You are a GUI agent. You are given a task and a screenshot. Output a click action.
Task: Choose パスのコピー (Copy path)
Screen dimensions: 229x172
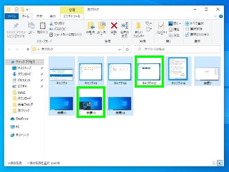(58, 29)
